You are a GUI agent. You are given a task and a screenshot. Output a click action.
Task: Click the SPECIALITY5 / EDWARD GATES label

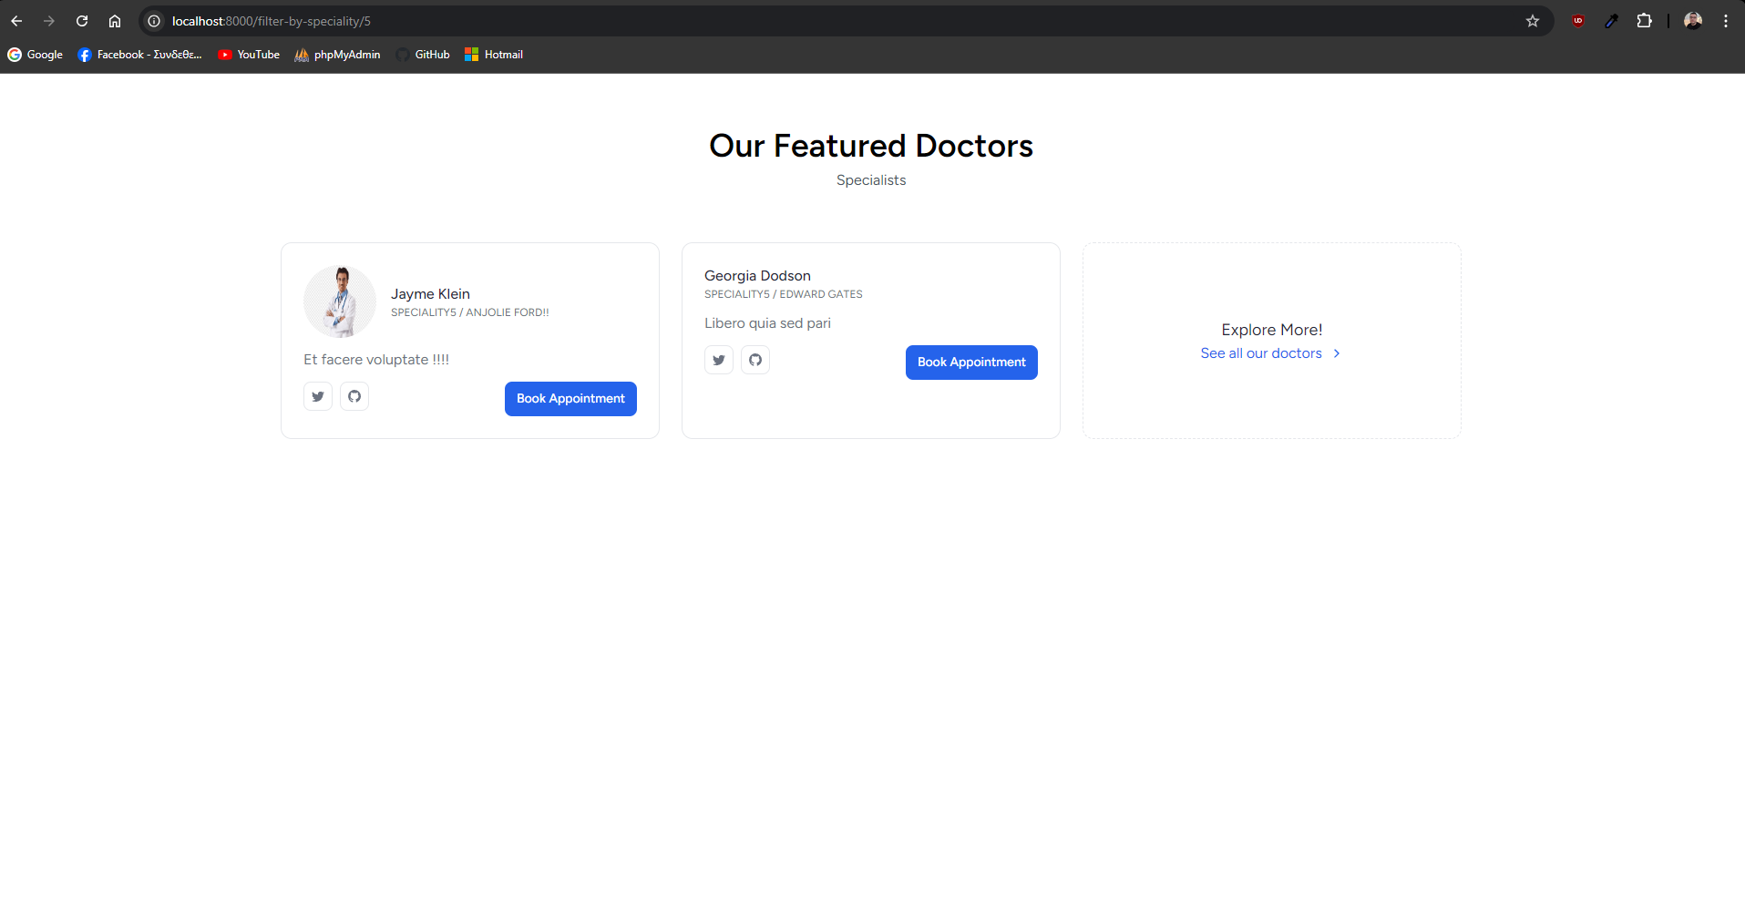point(784,294)
